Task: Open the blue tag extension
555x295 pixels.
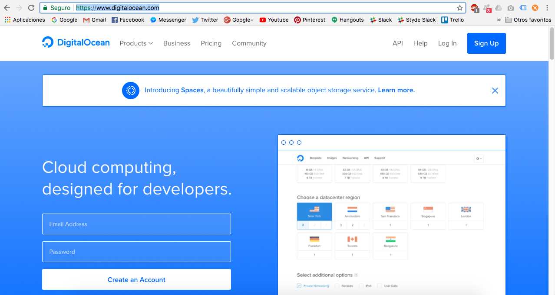Action: pyautogui.click(x=523, y=8)
